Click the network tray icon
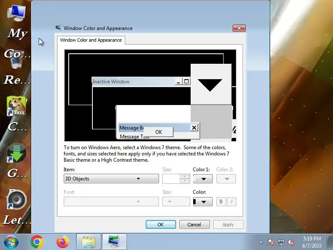This screenshot has height=250, width=333. click(x=281, y=242)
